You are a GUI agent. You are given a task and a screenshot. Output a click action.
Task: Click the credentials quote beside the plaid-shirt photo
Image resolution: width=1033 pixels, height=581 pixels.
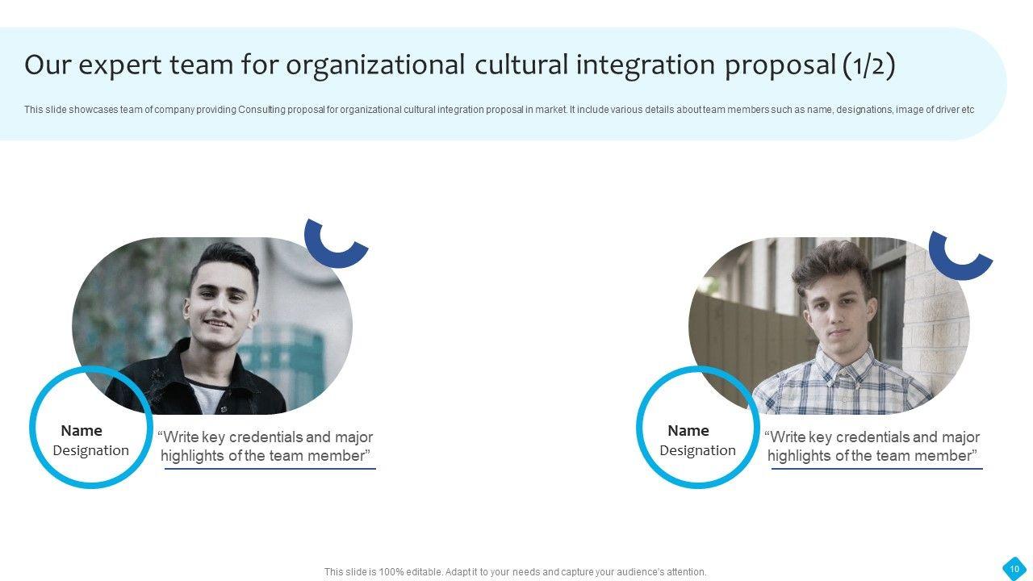pos(872,446)
